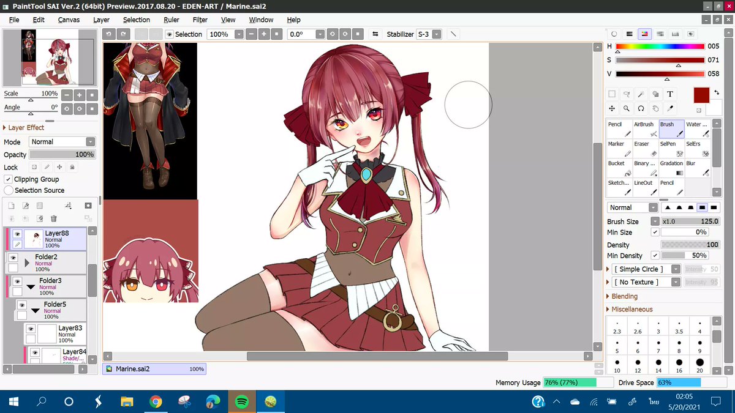Screen dimensions: 735x413
Task: Flip the canvas view horizontally
Action: pyautogui.click(x=375, y=34)
